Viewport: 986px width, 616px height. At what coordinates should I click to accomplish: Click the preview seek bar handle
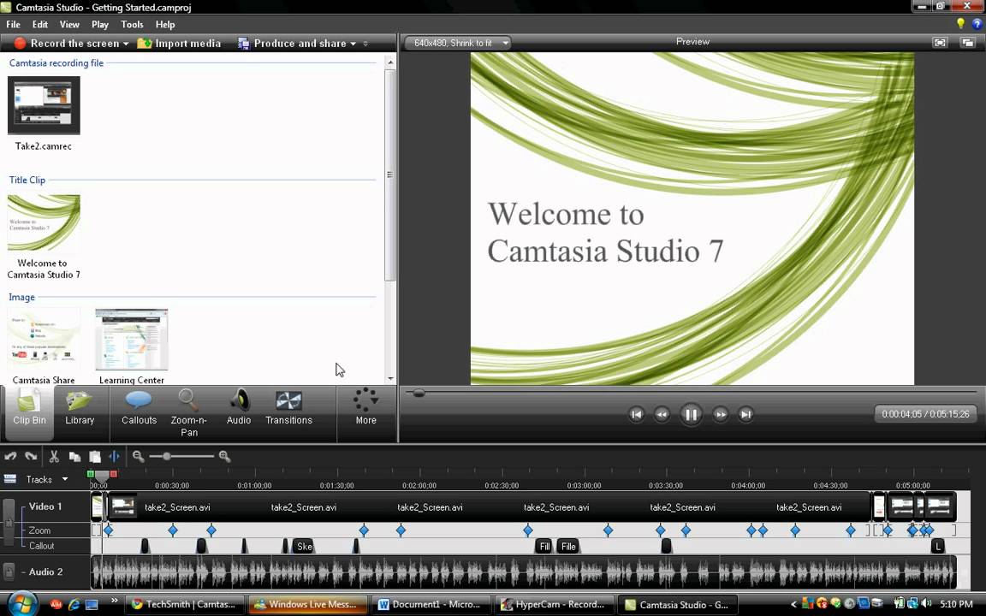(419, 393)
